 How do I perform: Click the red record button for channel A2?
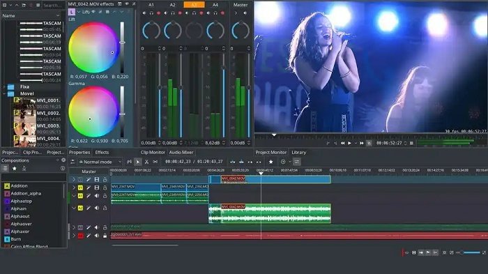coord(180,13)
